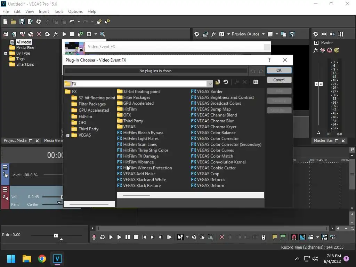
Task: Select VEGAS Chroma Keyer plug-in
Action: tap(214, 127)
